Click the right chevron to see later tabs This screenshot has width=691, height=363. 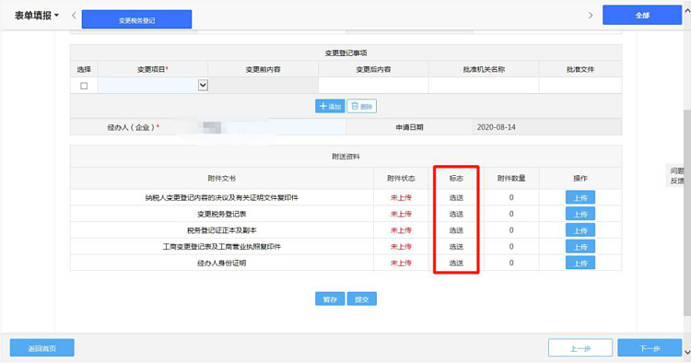(591, 16)
